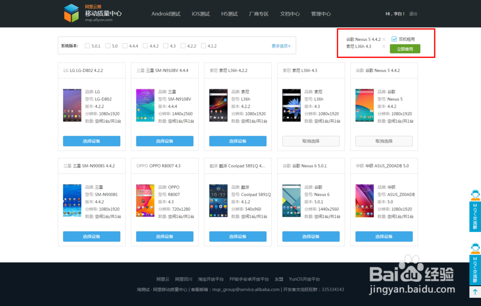Click 索尼 L36h 4.3 in the selected list

(359, 46)
